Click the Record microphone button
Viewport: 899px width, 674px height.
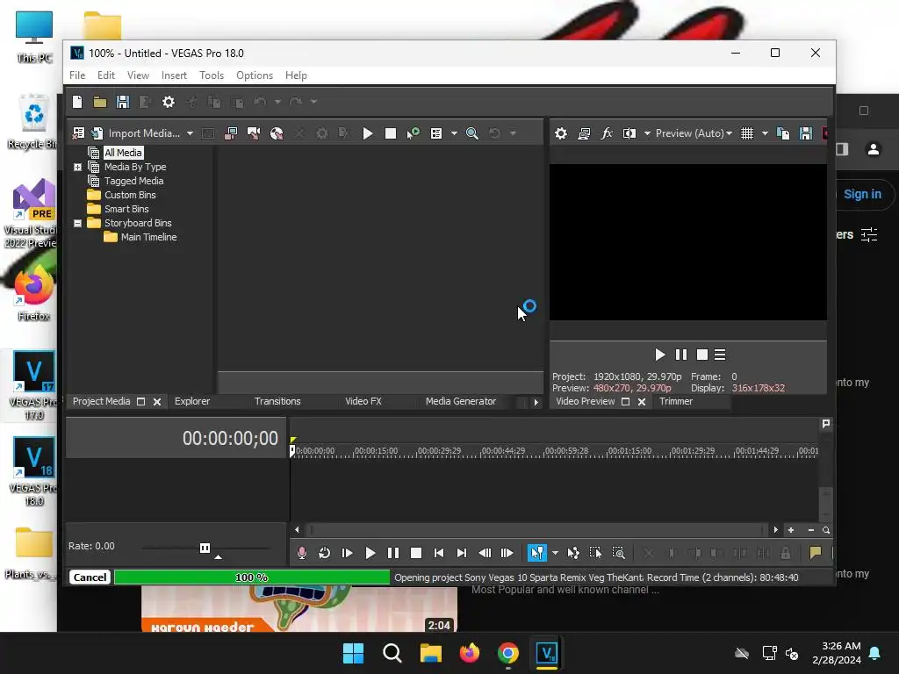302,553
